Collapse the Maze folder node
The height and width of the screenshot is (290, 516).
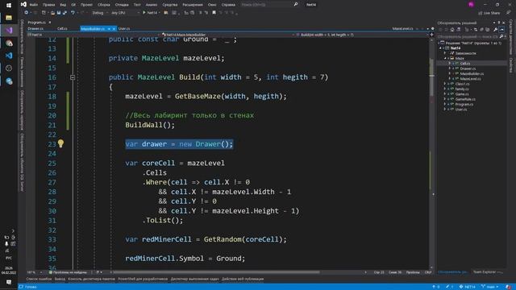click(x=445, y=58)
